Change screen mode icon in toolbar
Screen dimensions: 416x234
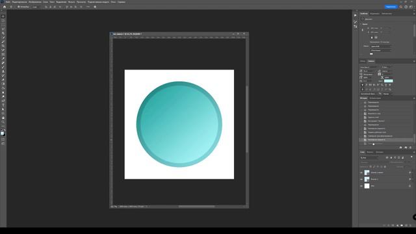coord(3,144)
